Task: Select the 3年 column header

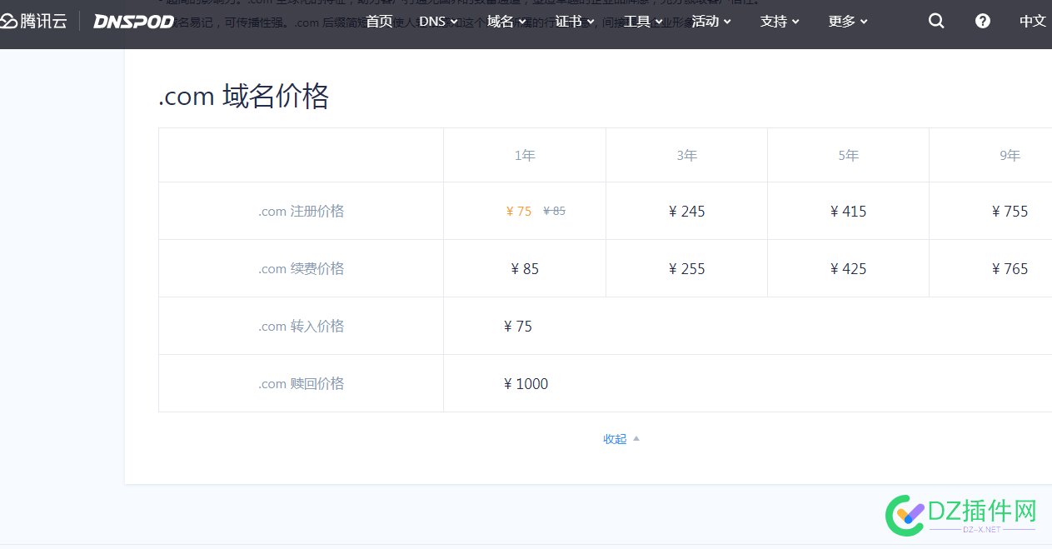Action: [686, 155]
